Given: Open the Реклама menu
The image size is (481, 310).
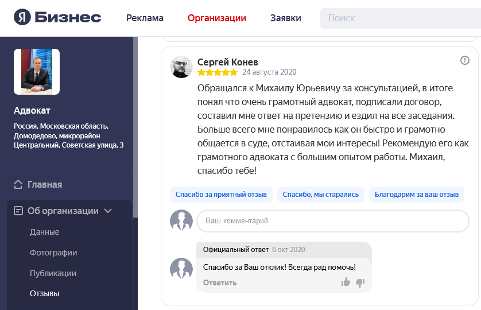Looking at the screenshot, I should click(x=145, y=18).
